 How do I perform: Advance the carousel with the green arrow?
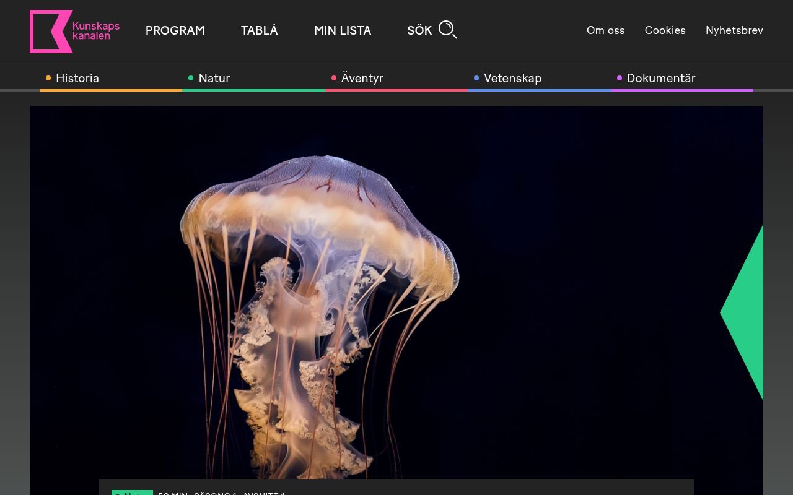click(742, 312)
